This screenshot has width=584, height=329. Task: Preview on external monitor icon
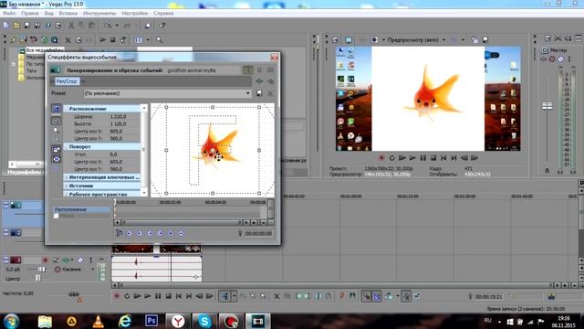click(x=349, y=40)
